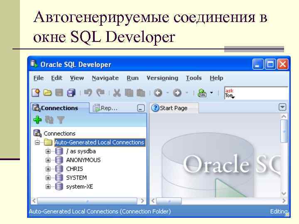This screenshot has width=299, height=224.
Task: Click the Paste toolbar icon
Action: 141,93
